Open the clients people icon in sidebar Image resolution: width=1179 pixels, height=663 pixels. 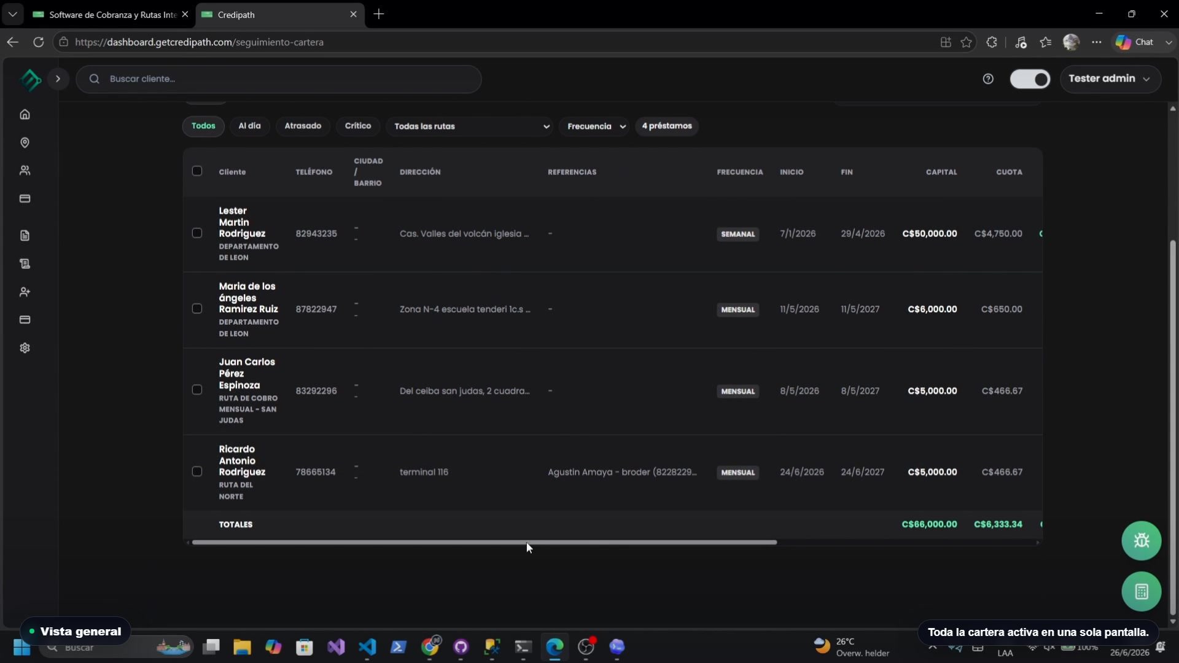click(25, 171)
